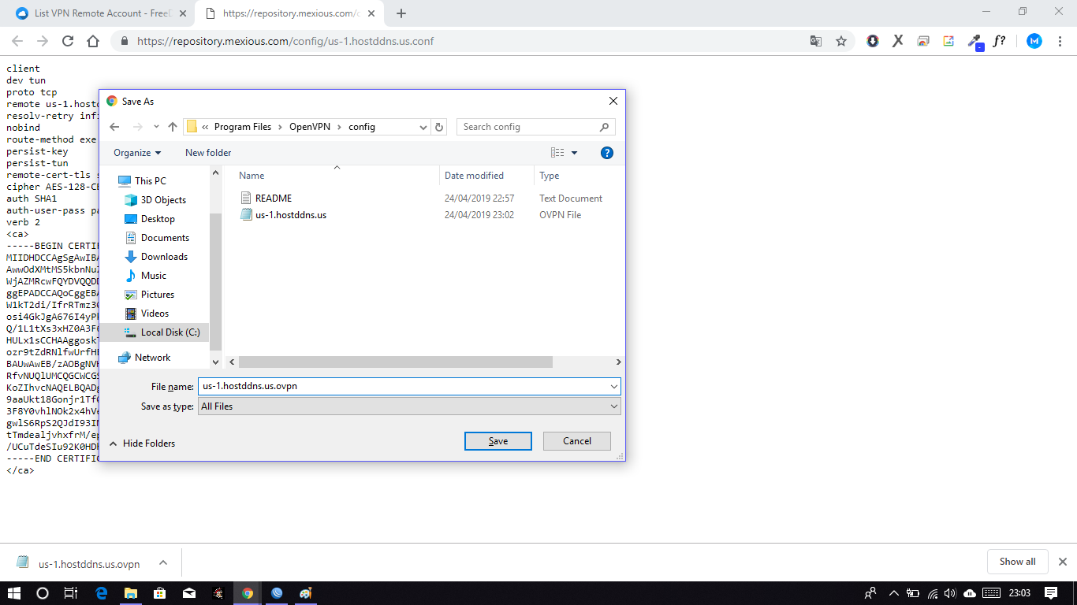
Task: Bookmark this page with the star icon
Action: (x=841, y=42)
